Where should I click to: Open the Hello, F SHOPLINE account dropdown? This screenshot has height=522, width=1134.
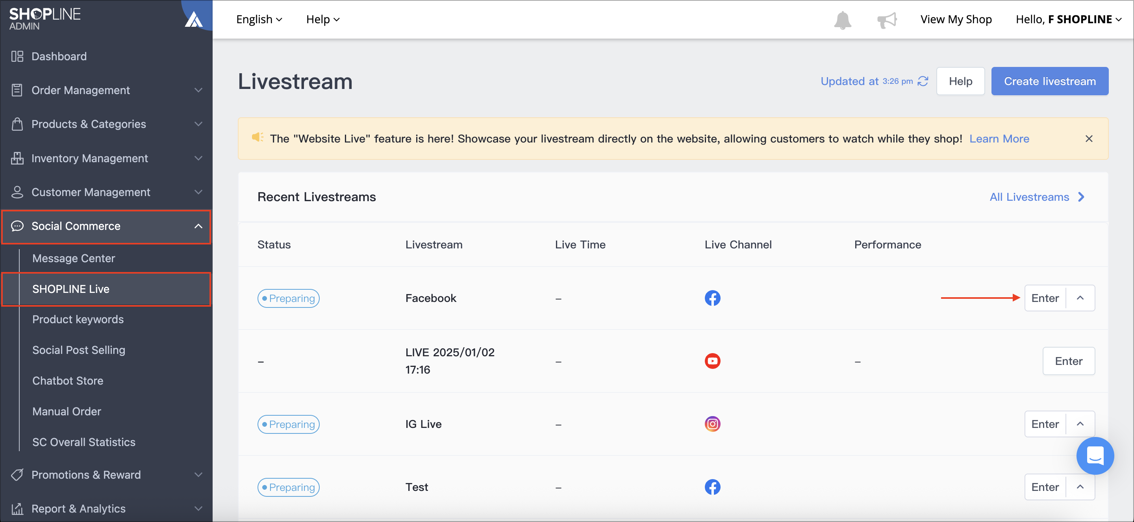coord(1068,19)
